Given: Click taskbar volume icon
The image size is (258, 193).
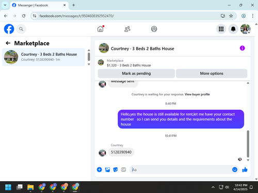Looking at the screenshot, I should [227, 187].
